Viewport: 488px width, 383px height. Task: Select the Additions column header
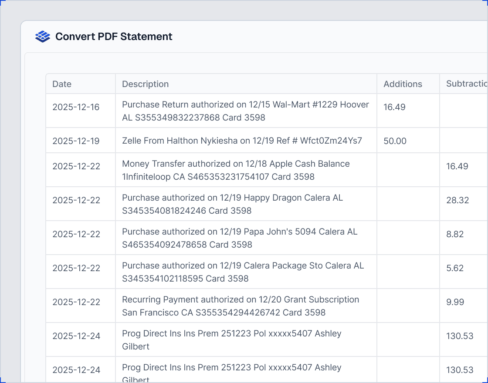click(x=403, y=84)
